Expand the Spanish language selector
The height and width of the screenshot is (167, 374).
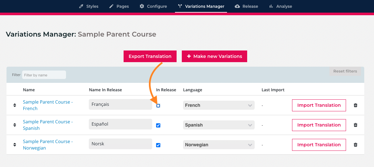tap(219, 125)
